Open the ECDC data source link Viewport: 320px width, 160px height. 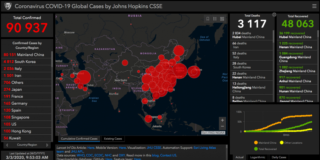99,155
